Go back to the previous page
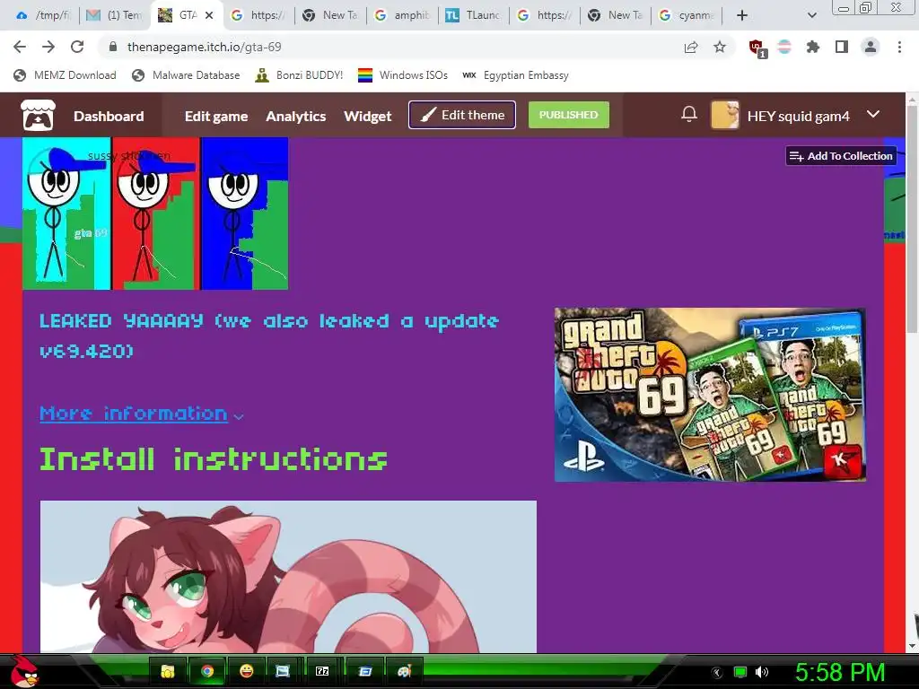 pos(20,47)
